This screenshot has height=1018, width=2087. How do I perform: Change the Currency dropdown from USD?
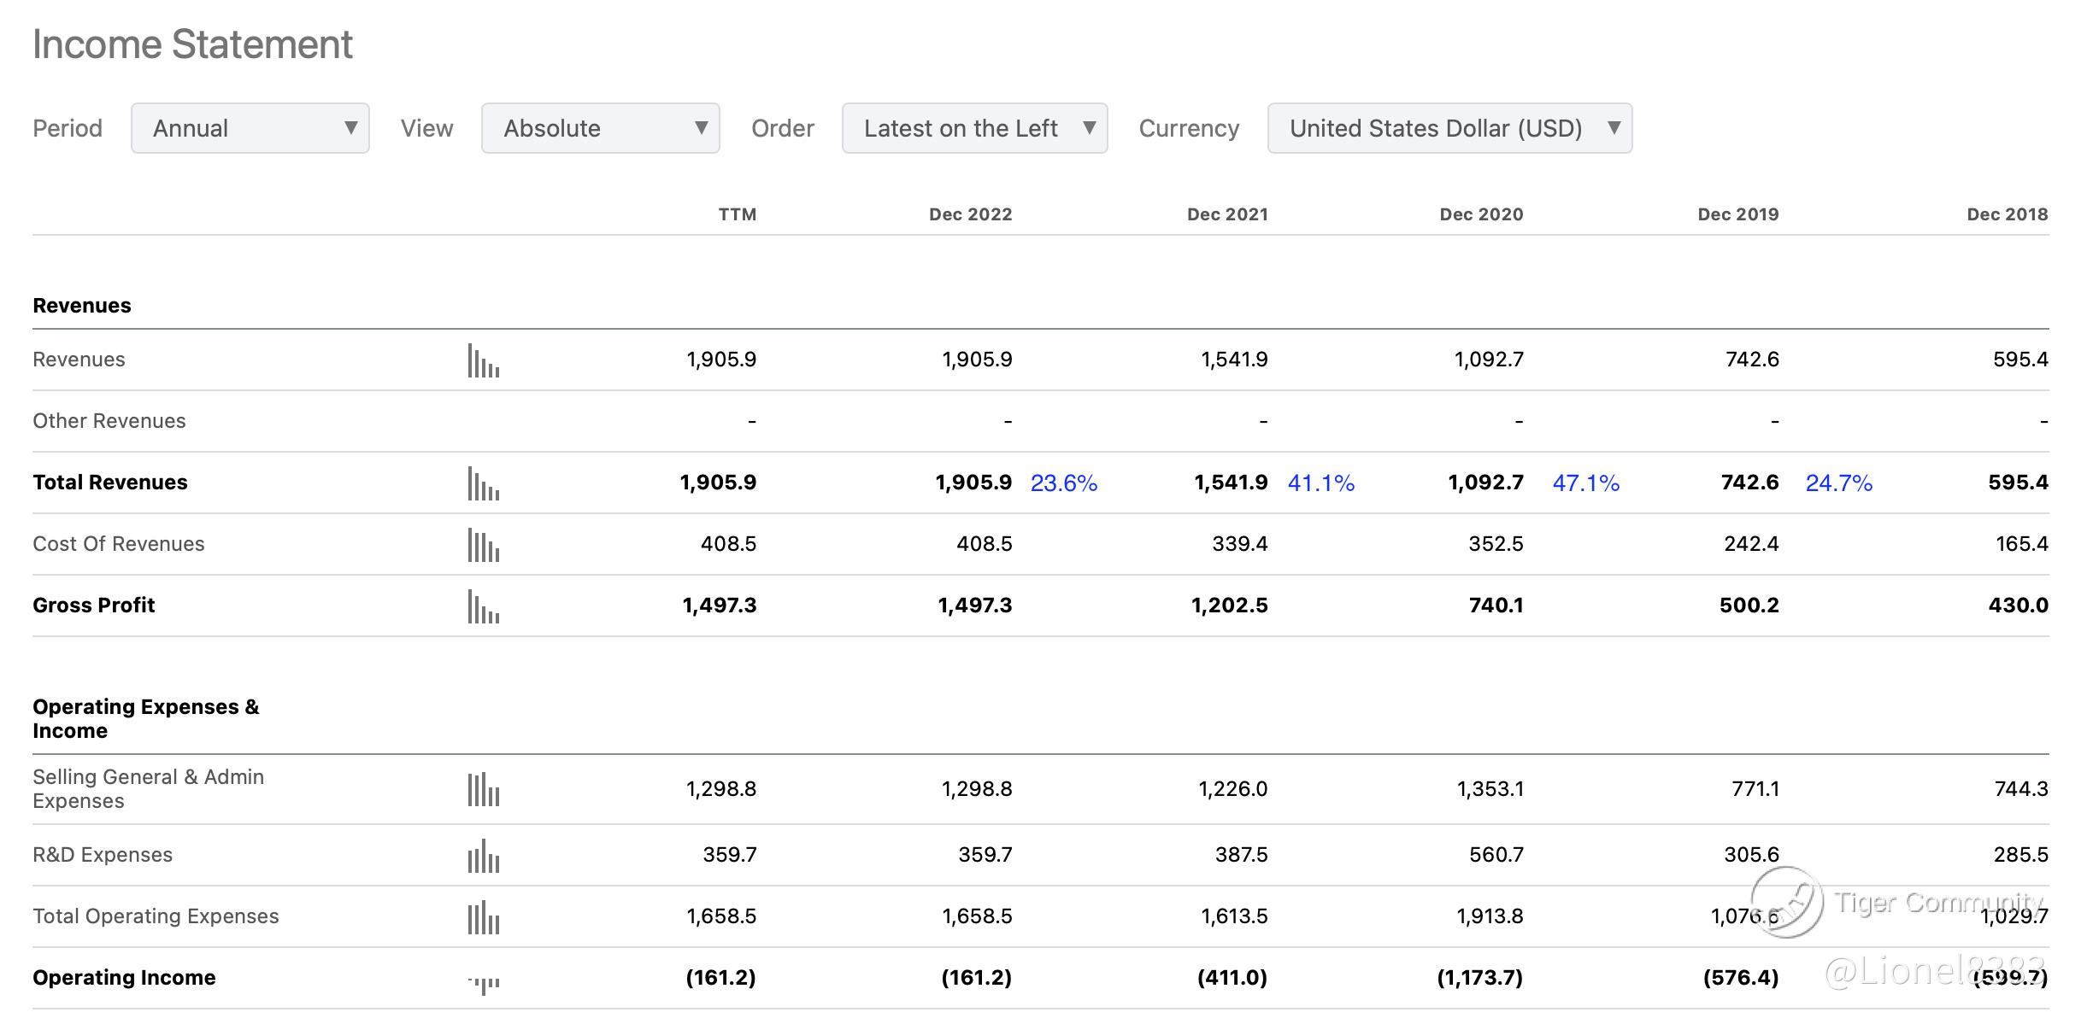click(1449, 128)
